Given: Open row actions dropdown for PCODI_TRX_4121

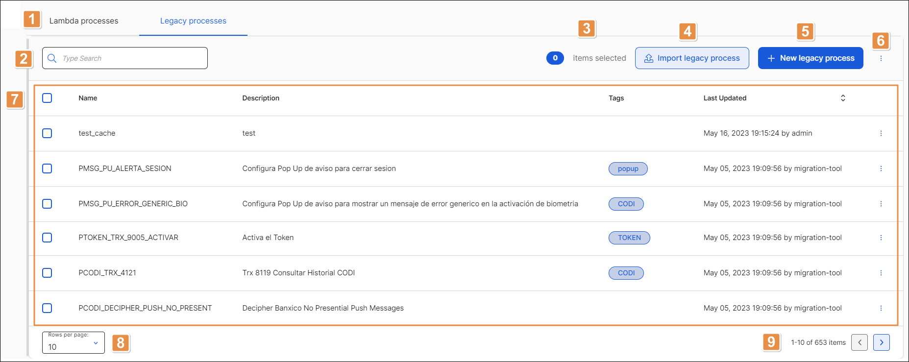Looking at the screenshot, I should click(x=881, y=273).
